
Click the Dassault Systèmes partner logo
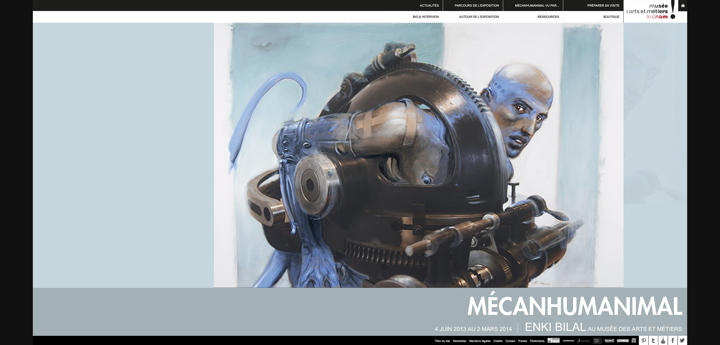pyautogui.click(x=583, y=341)
